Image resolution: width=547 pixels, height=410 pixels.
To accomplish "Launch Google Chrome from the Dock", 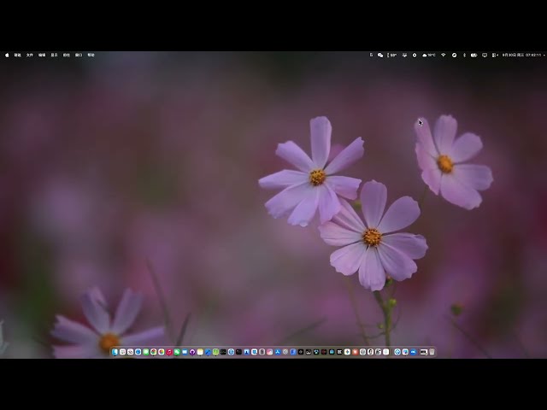I will (x=154, y=352).
